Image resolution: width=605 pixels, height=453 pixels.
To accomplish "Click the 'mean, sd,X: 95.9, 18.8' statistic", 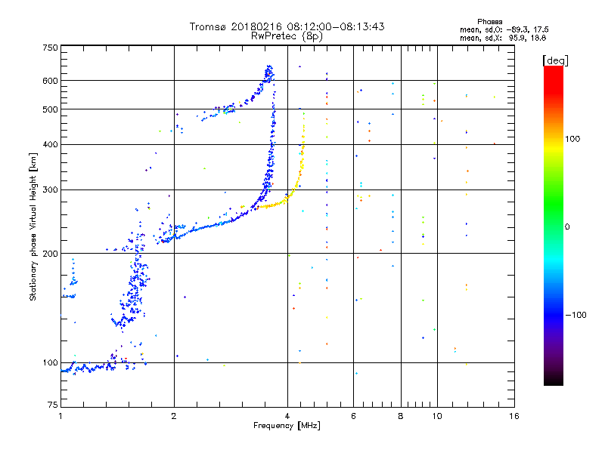I will point(503,38).
